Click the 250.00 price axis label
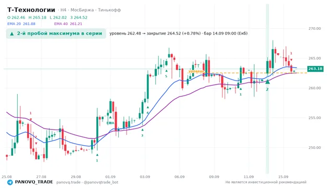This screenshot has width=335, height=188. pyautogui.click(x=315, y=147)
